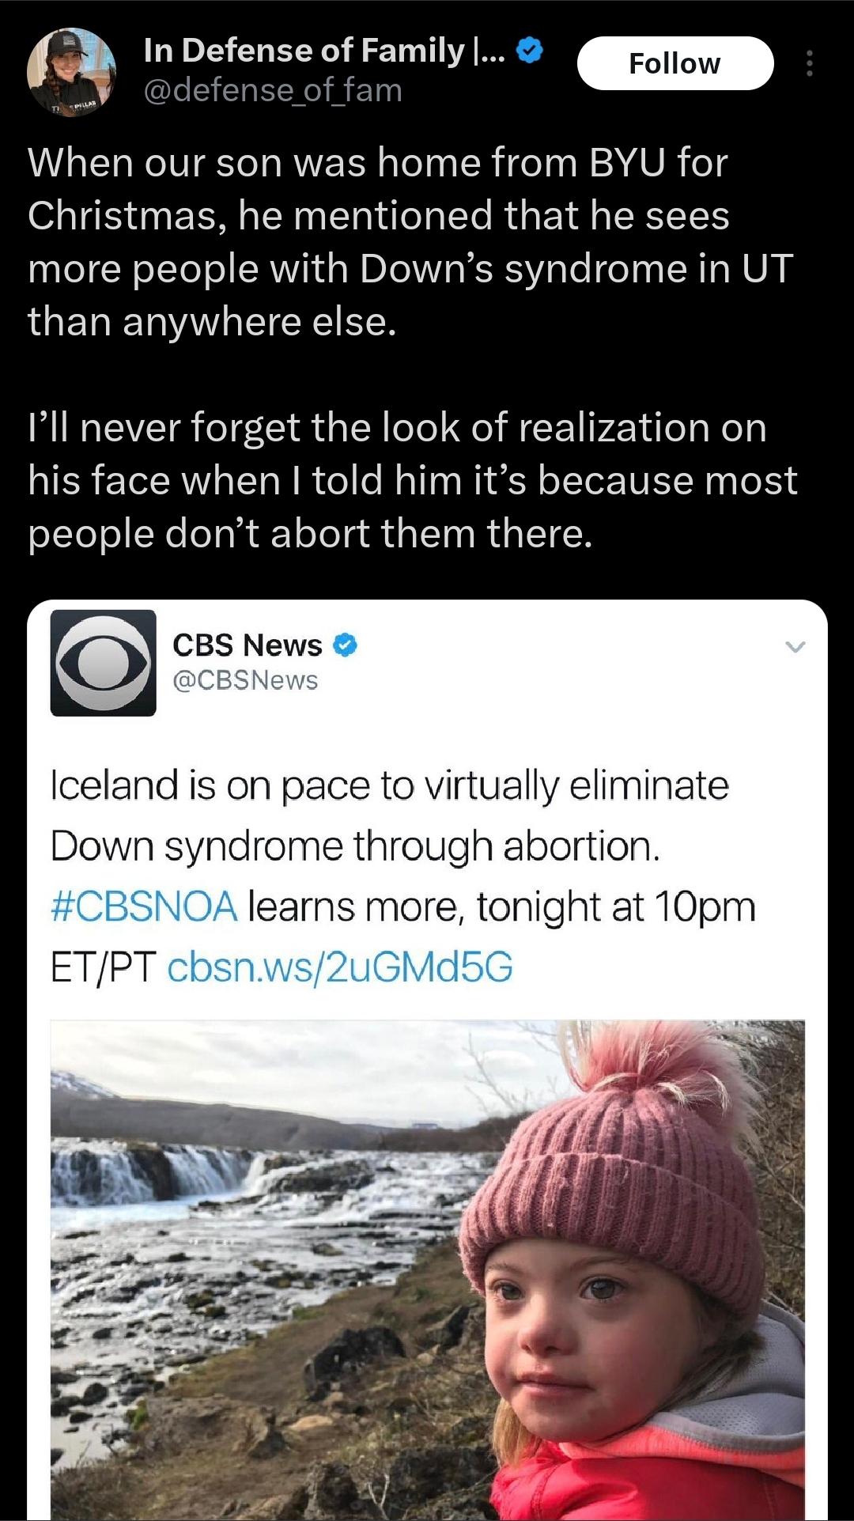Click the blue verified badge beside In Defense of Family
This screenshot has width=854, height=1521.
pos(530,51)
